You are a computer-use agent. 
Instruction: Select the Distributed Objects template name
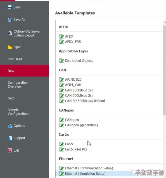pos(79,61)
